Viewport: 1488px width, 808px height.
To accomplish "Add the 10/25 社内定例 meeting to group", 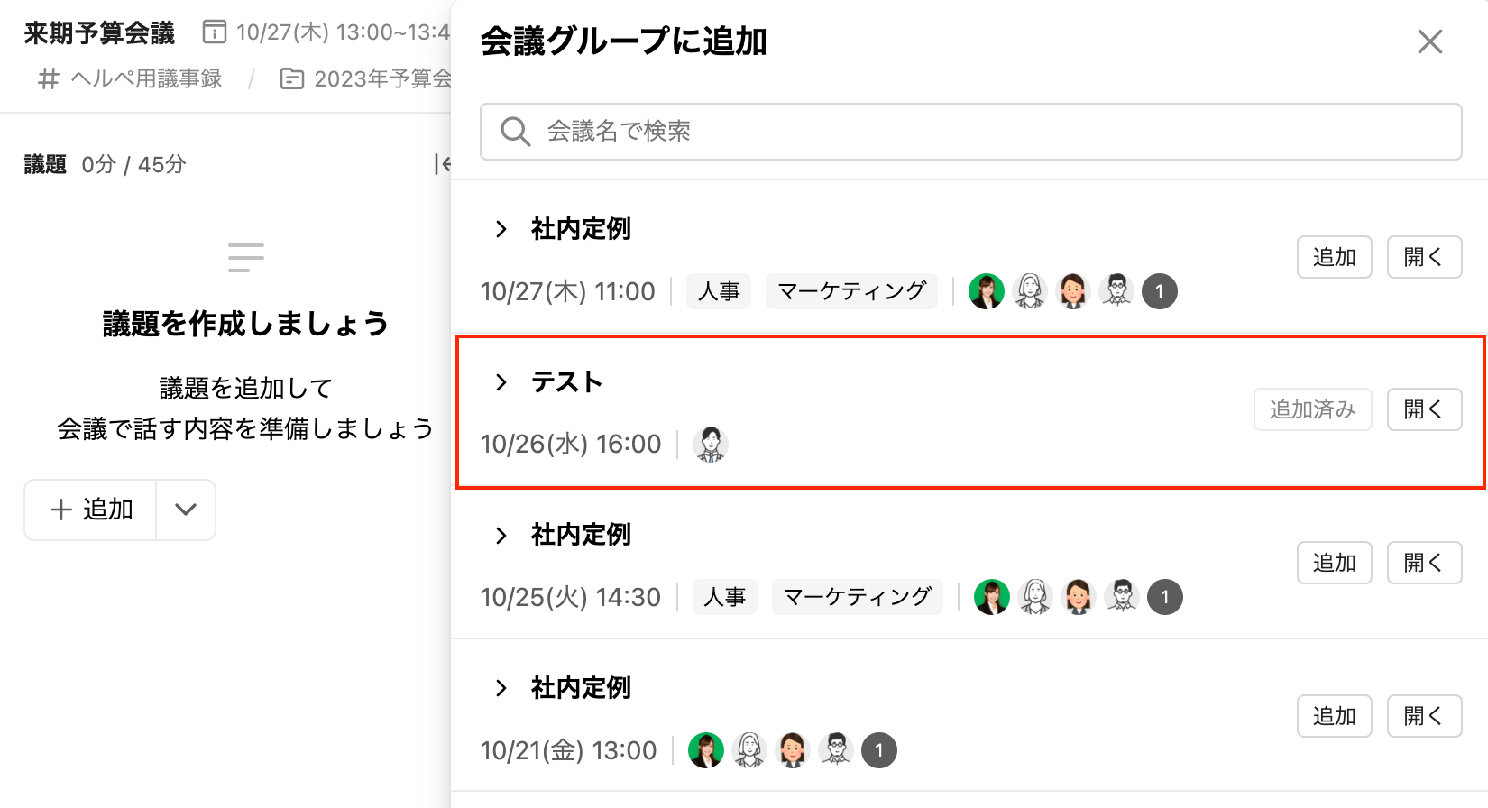I will coord(1334,563).
